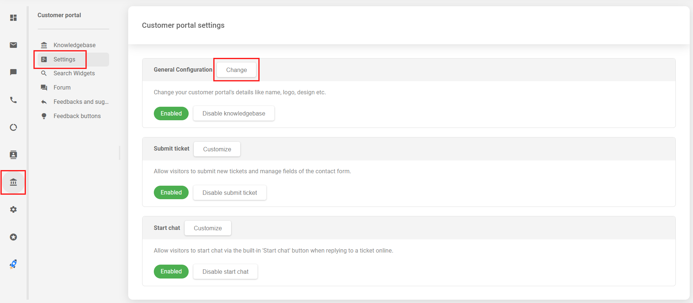The image size is (693, 303).
Task: Click the rocket Getting Started icon
Action: click(14, 264)
